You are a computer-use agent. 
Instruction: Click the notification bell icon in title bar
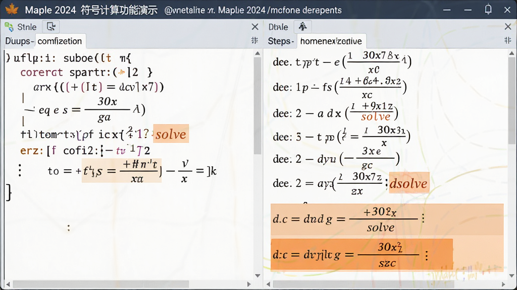point(488,9)
